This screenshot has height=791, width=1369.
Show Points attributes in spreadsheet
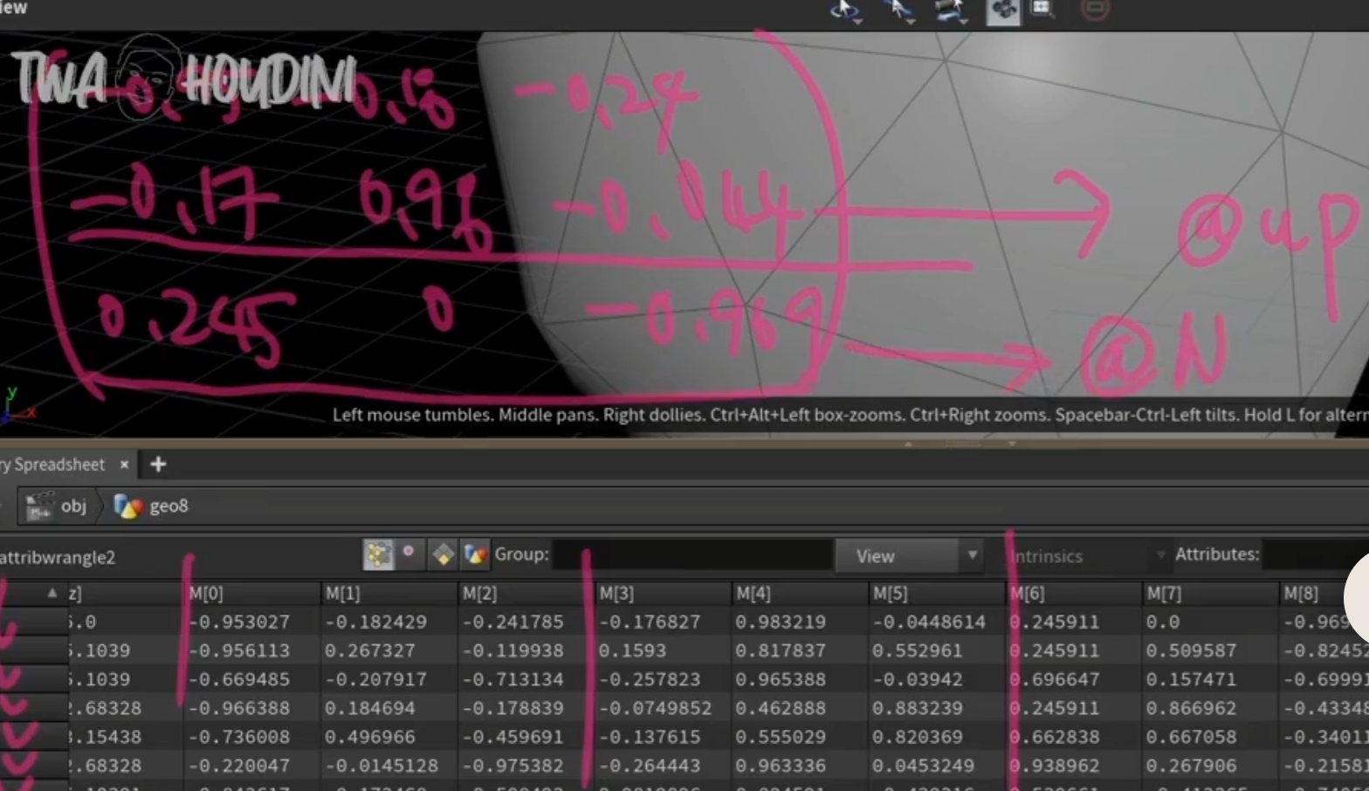pos(378,554)
